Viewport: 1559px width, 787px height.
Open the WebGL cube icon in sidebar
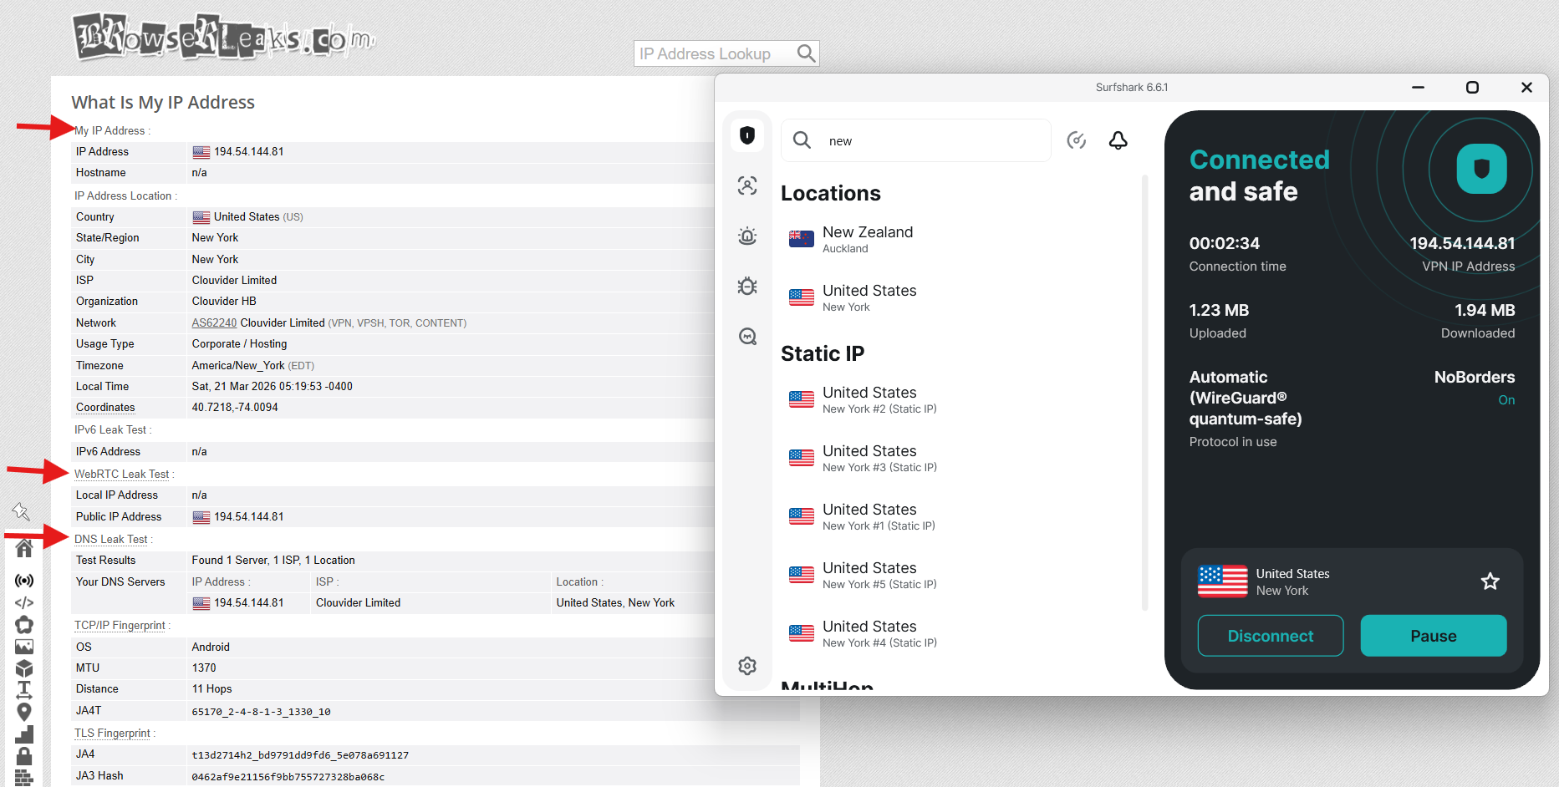(24, 668)
